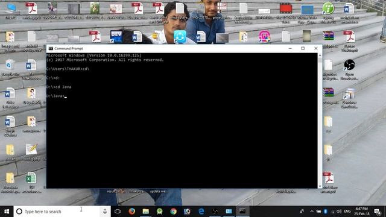This screenshot has height=217, width=386.
Task: Click the 'C:\Users\THAKUR>cd\' line
Action: tap(68, 69)
